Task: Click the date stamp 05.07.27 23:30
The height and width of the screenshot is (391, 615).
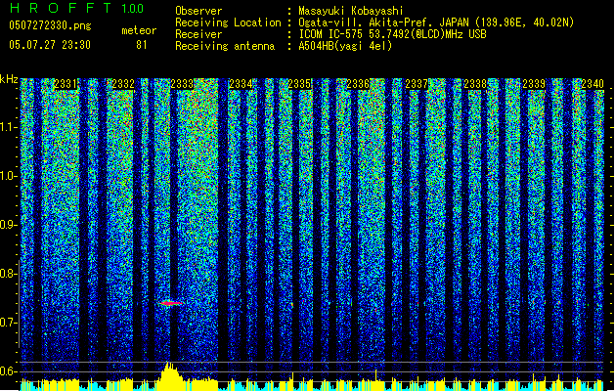Action: [50, 45]
